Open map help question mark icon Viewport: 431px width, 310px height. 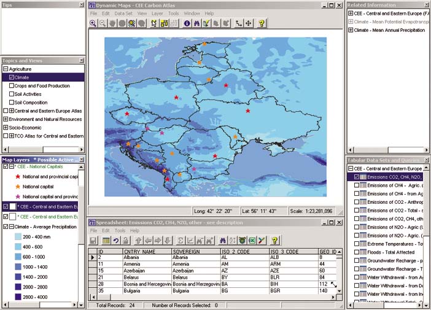point(262,23)
